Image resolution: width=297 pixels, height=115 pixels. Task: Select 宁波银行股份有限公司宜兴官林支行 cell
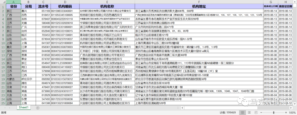point(107,23)
